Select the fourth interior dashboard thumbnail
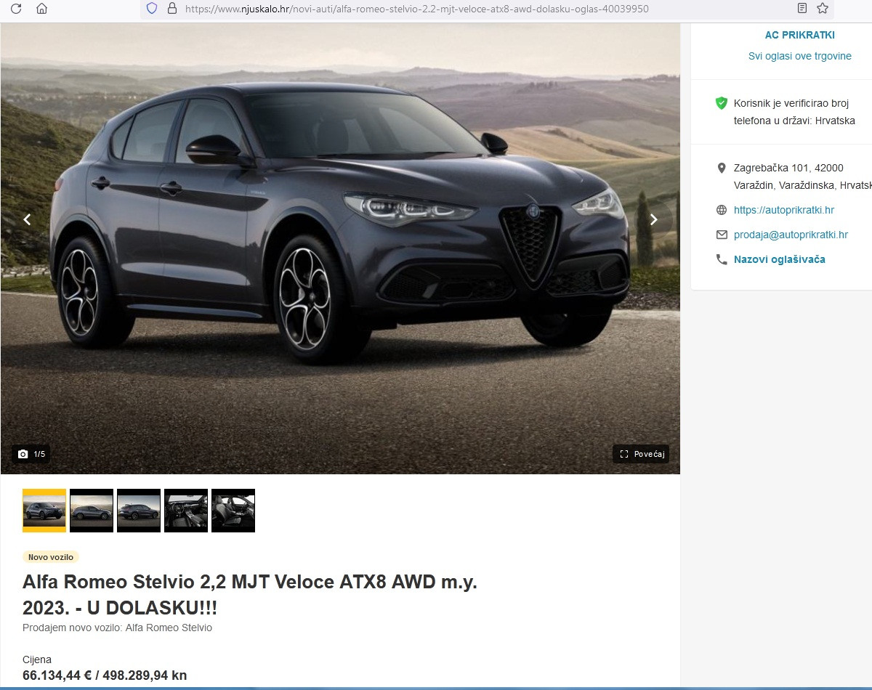This screenshot has width=872, height=690. [186, 511]
